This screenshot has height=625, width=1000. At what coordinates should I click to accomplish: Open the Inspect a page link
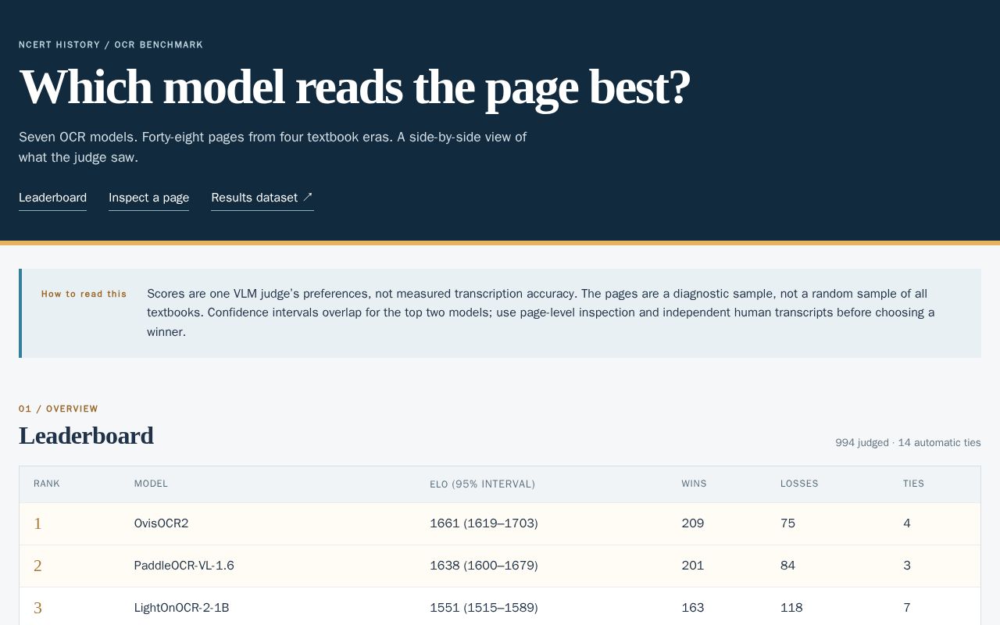[148, 198]
